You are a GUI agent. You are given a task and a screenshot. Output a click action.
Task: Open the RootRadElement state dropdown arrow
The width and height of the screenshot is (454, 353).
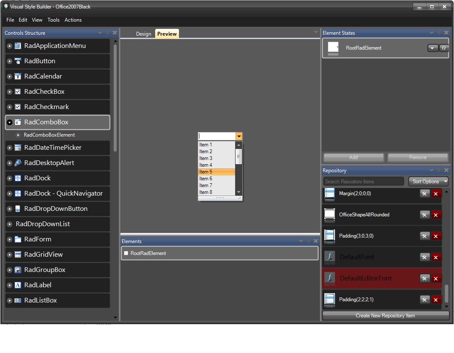[x=433, y=48]
